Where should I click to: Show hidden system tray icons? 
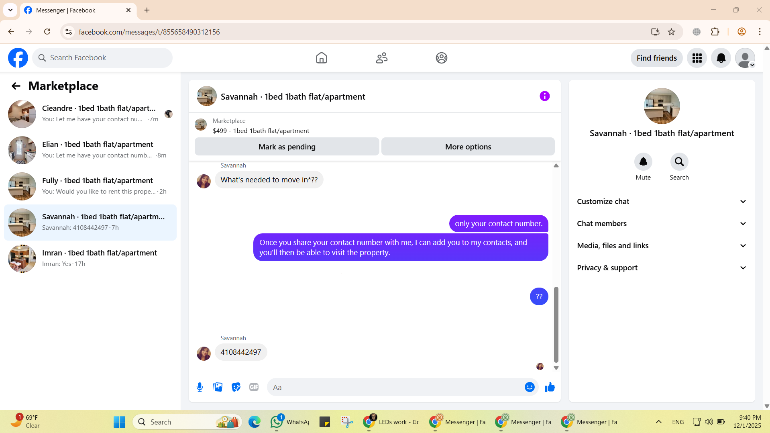click(658, 422)
